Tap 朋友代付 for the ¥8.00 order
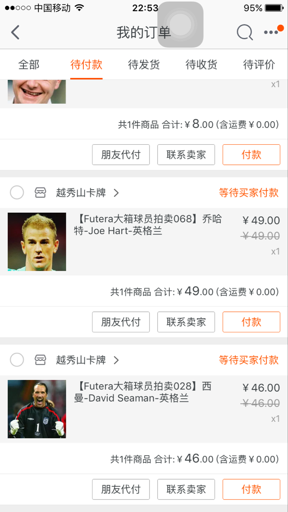This screenshot has width=288, height=512. [121, 155]
